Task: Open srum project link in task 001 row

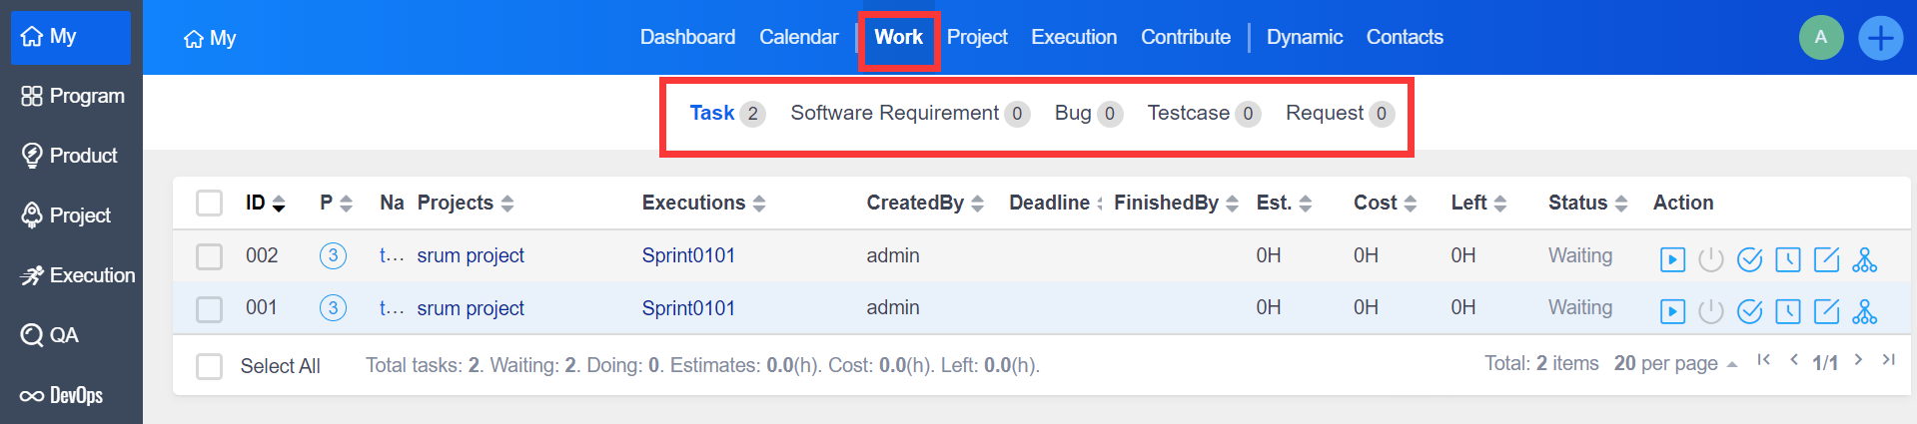Action: (x=471, y=308)
